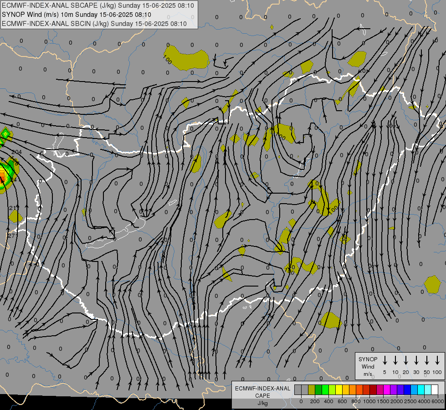
Task: Click the 30 m/s wind arrow in legend
Action: click(416, 360)
